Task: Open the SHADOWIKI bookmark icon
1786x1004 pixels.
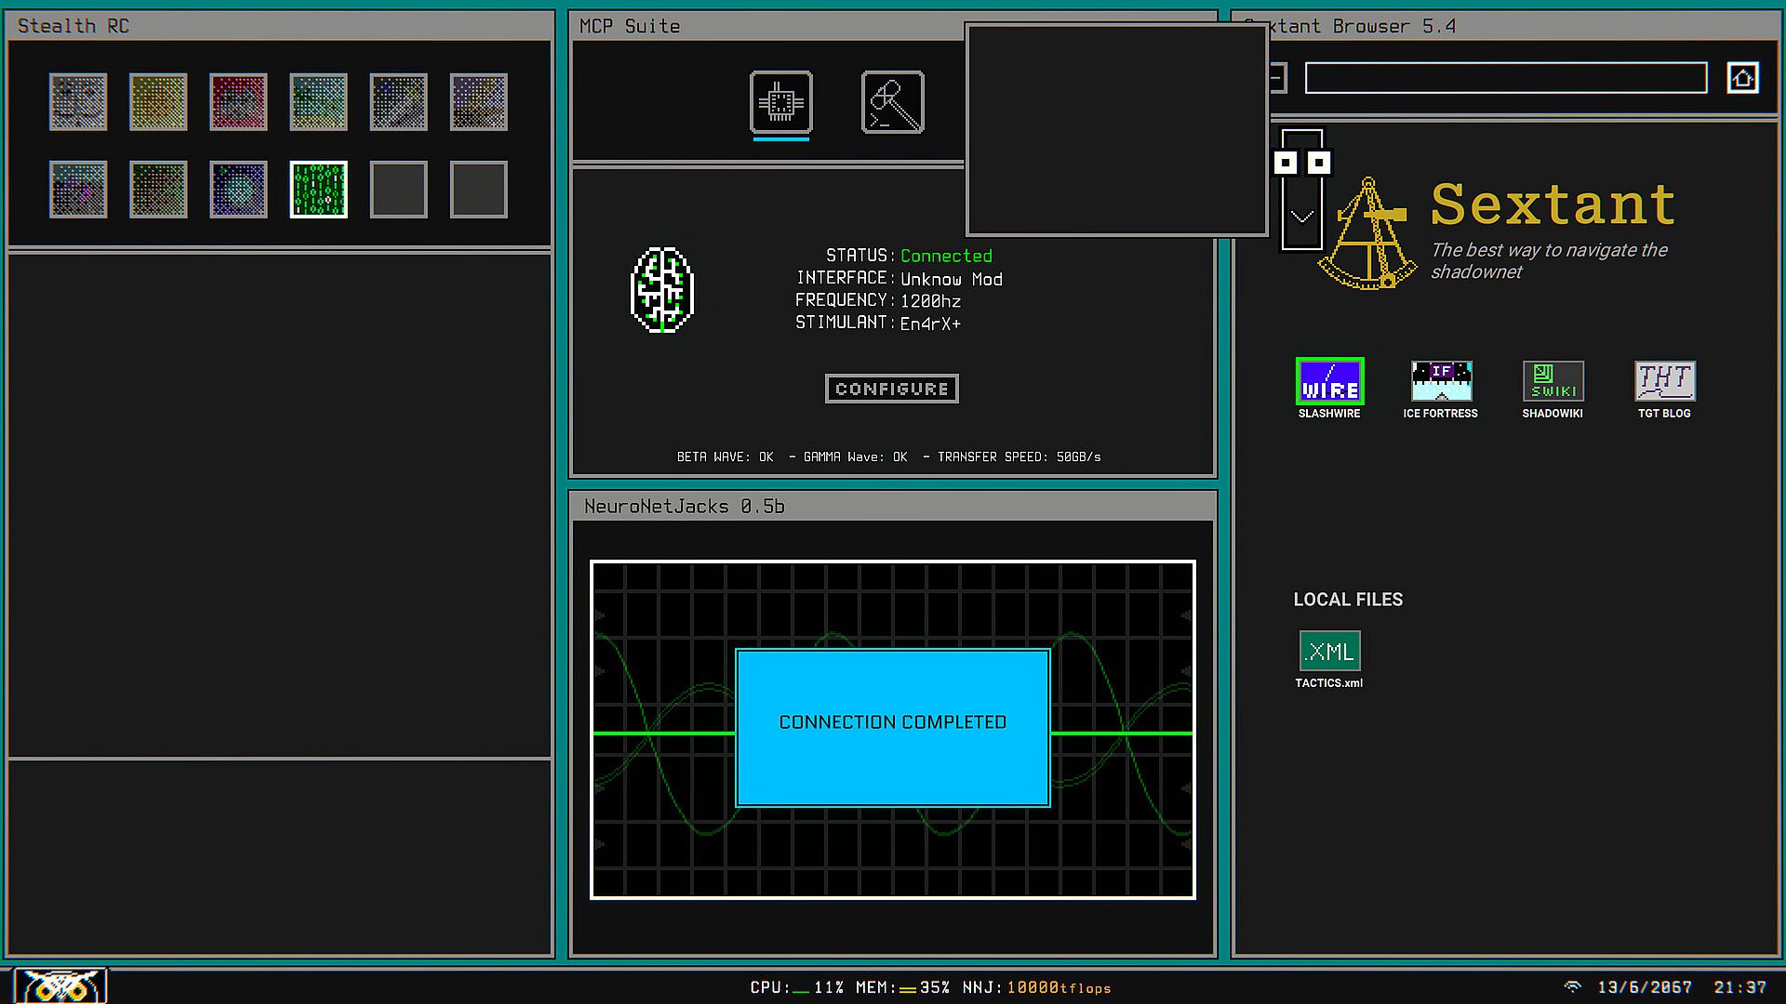Action: [x=1553, y=381]
